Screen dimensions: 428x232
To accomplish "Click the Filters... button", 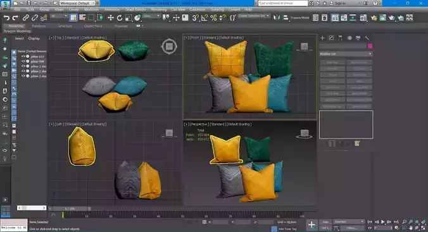I will coord(352,228).
